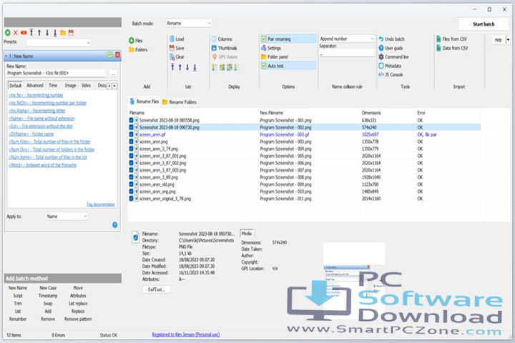This screenshot has height=343, width=515.
Task: Click the red clear-all methods icon above Presets
Action: 24,32
